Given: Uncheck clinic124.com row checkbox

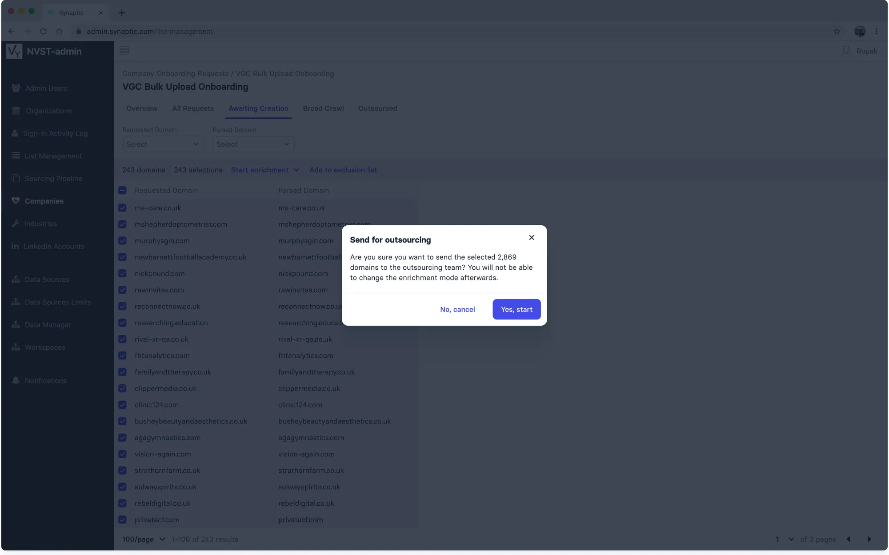Looking at the screenshot, I should pos(122,405).
